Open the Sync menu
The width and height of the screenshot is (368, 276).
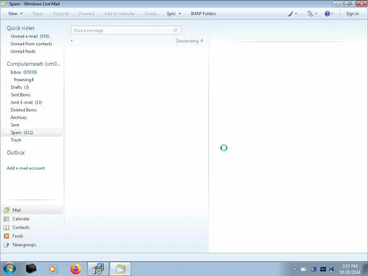[171, 14]
